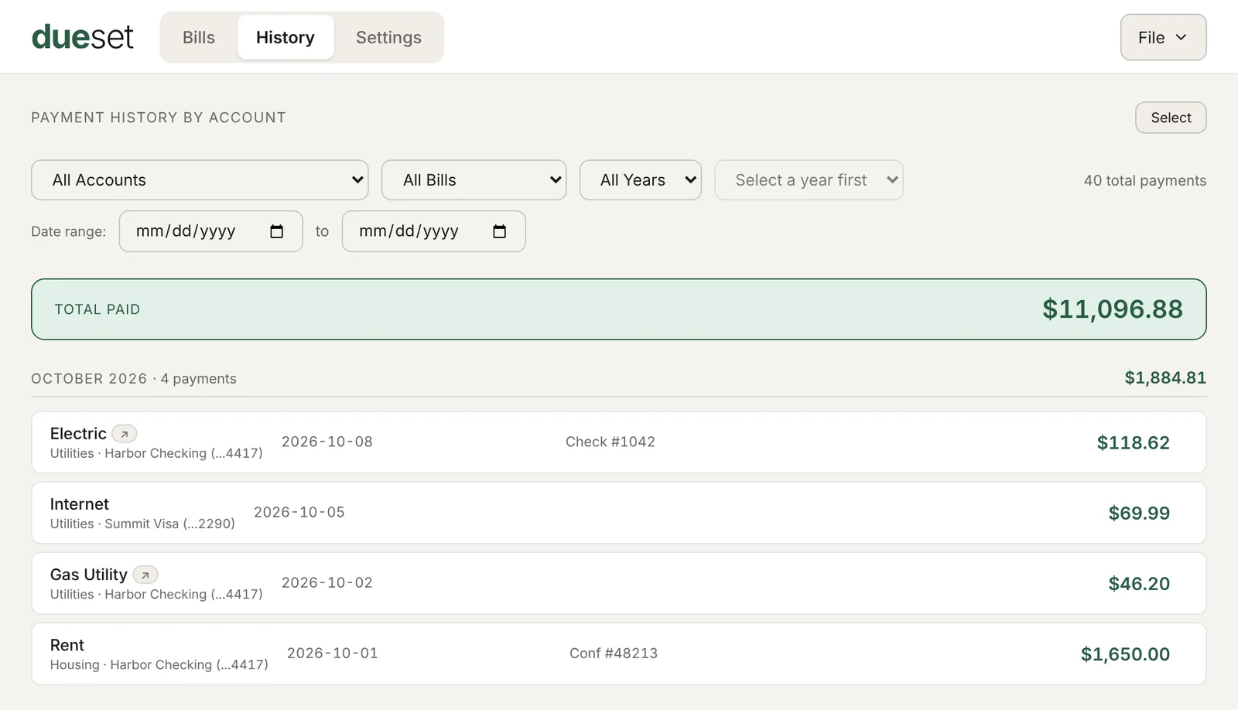Open the start date calendar picker icon
The width and height of the screenshot is (1238, 710).
pyautogui.click(x=277, y=231)
